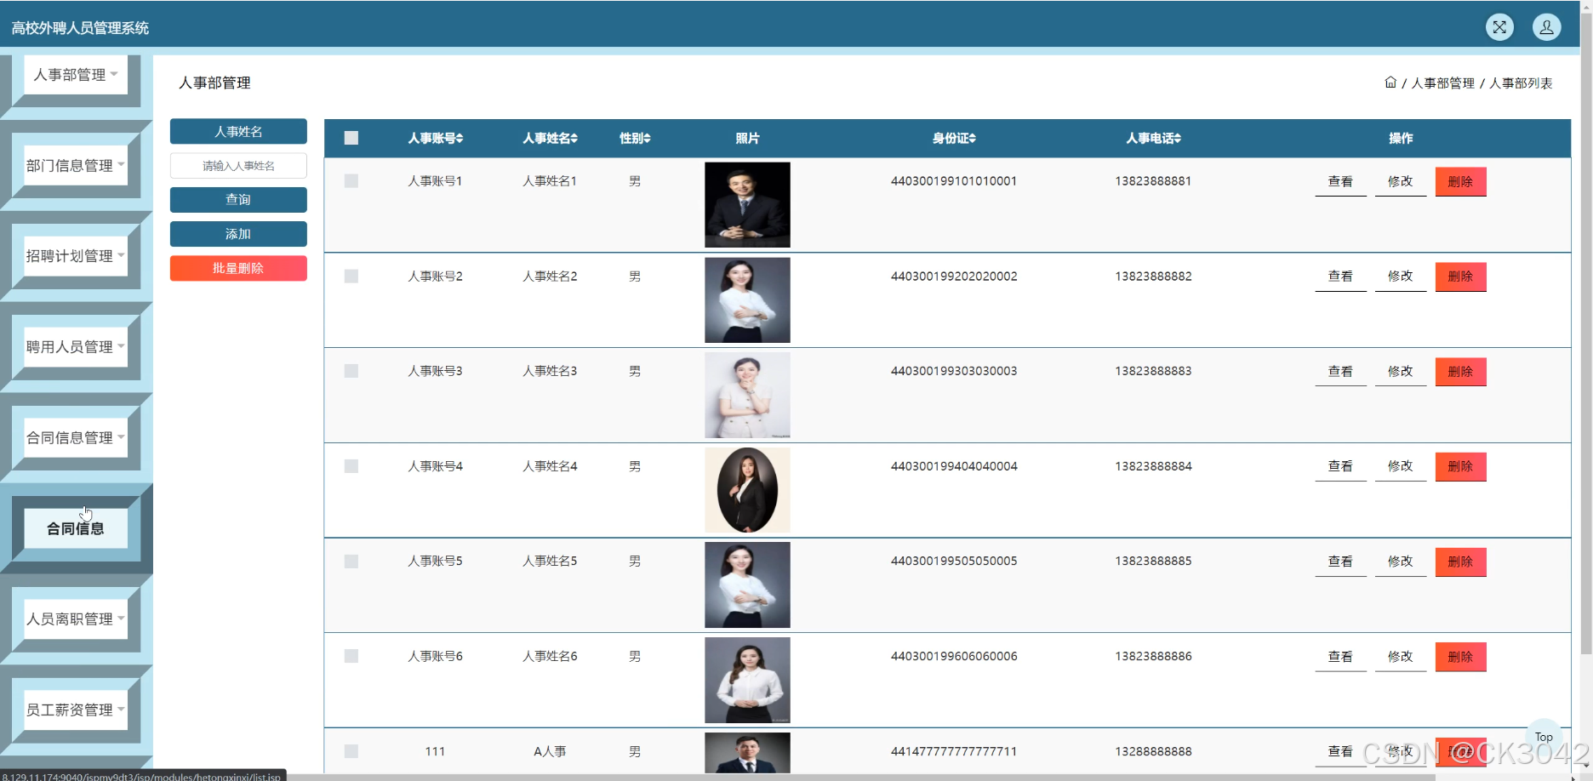Viewport: 1593px width, 781px height.
Task: Click 修改 for 人事账号6 row
Action: point(1400,656)
